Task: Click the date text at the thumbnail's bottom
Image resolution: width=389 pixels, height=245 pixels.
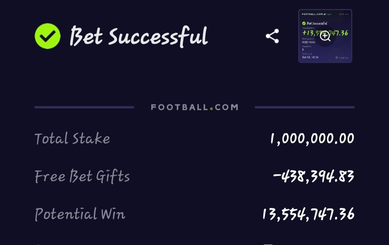Action: pos(310,57)
